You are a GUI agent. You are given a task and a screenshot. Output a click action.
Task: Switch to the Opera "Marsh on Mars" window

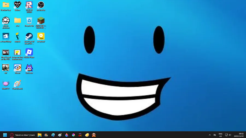pyautogui.click(x=22, y=135)
